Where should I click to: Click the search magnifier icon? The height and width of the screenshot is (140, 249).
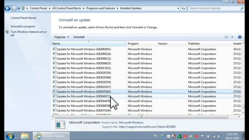tap(242, 8)
